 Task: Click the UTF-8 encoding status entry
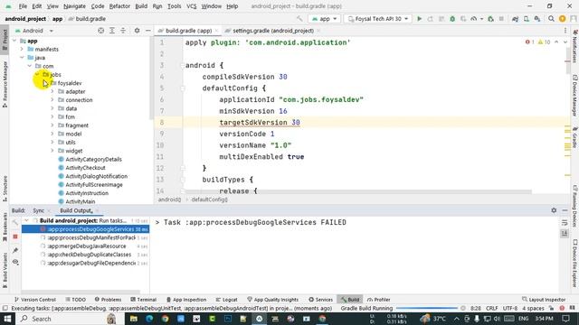coord(510,308)
